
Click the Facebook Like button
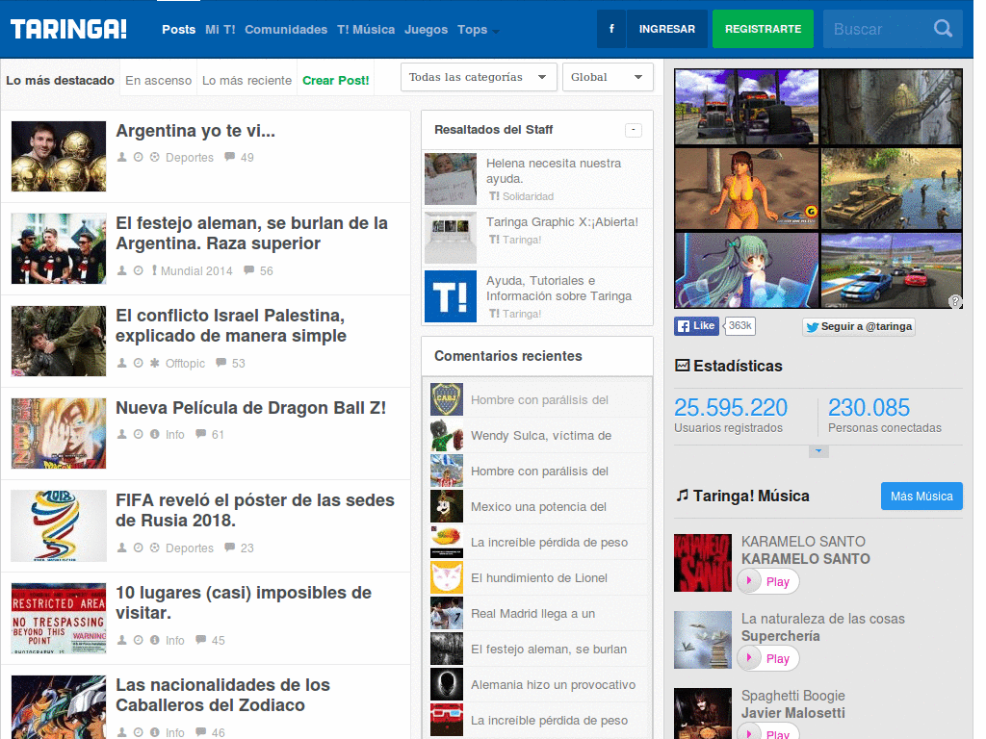click(x=697, y=325)
